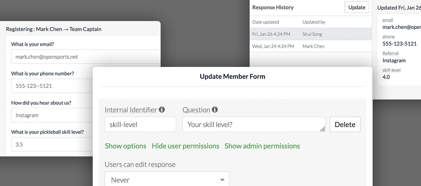Select the Fri, Jan 26 4:24 PM history row
The image size is (421, 186).
(x=310, y=34)
